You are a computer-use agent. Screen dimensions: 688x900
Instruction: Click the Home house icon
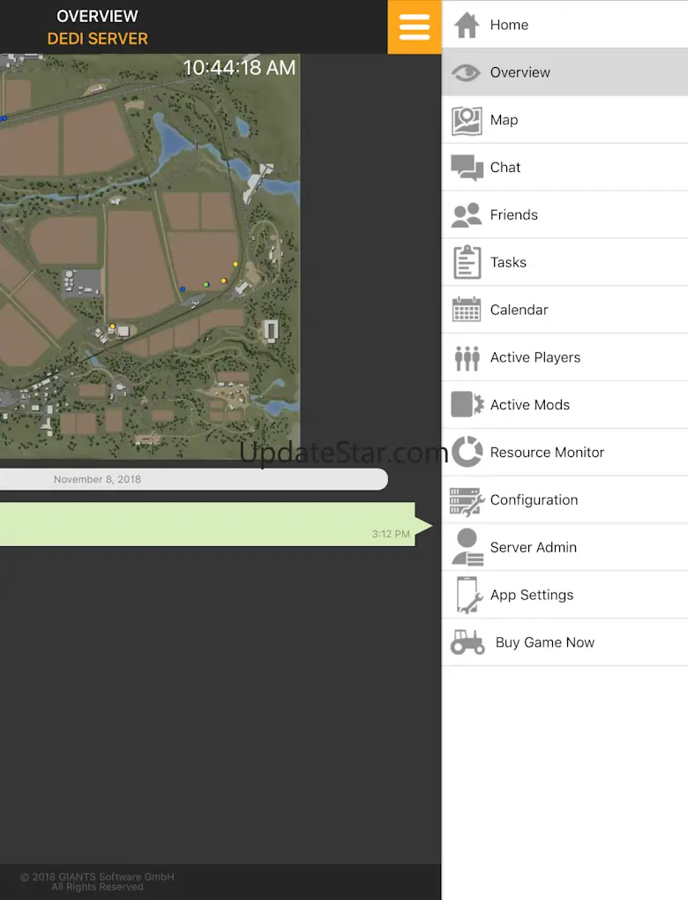coord(467,25)
